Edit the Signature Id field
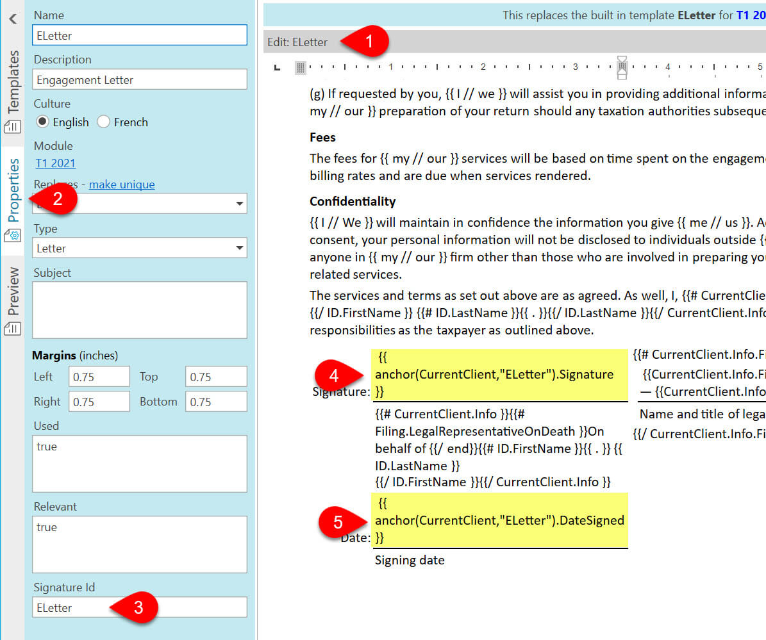Screen dimensions: 766x640 click(x=140, y=607)
